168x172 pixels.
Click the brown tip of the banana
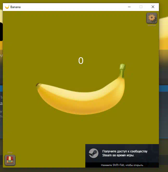pos(38,85)
